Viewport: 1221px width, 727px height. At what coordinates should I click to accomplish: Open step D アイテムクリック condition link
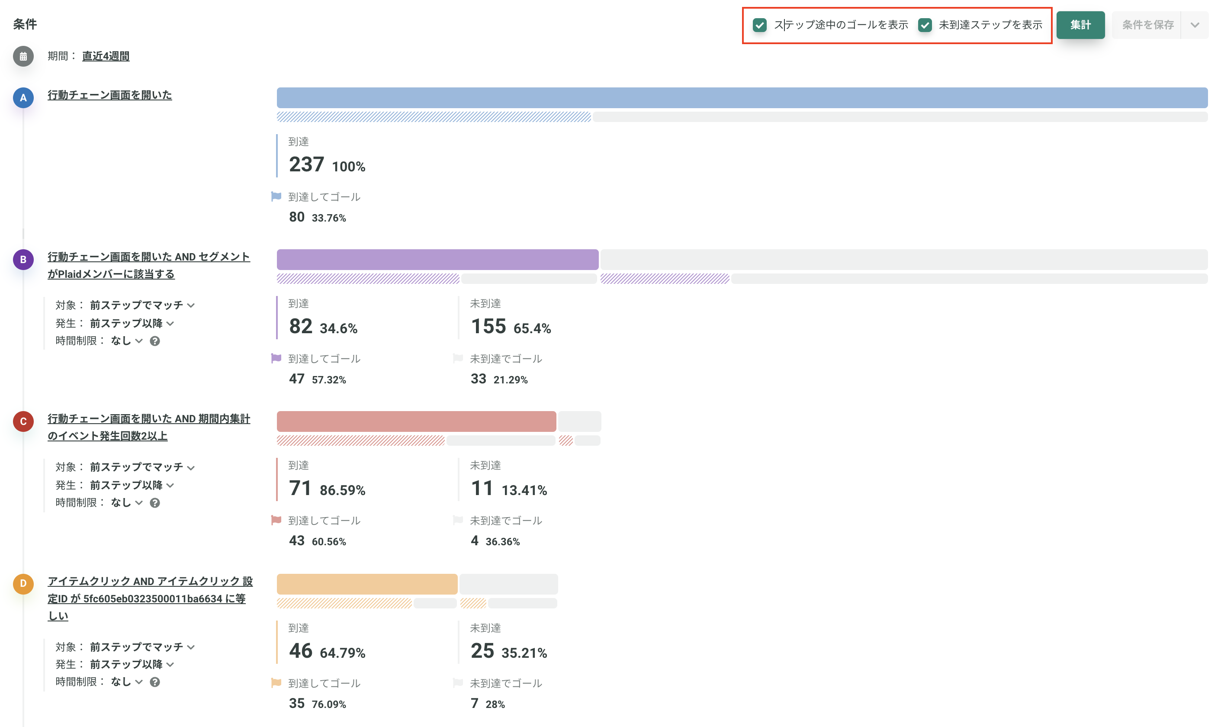[150, 598]
